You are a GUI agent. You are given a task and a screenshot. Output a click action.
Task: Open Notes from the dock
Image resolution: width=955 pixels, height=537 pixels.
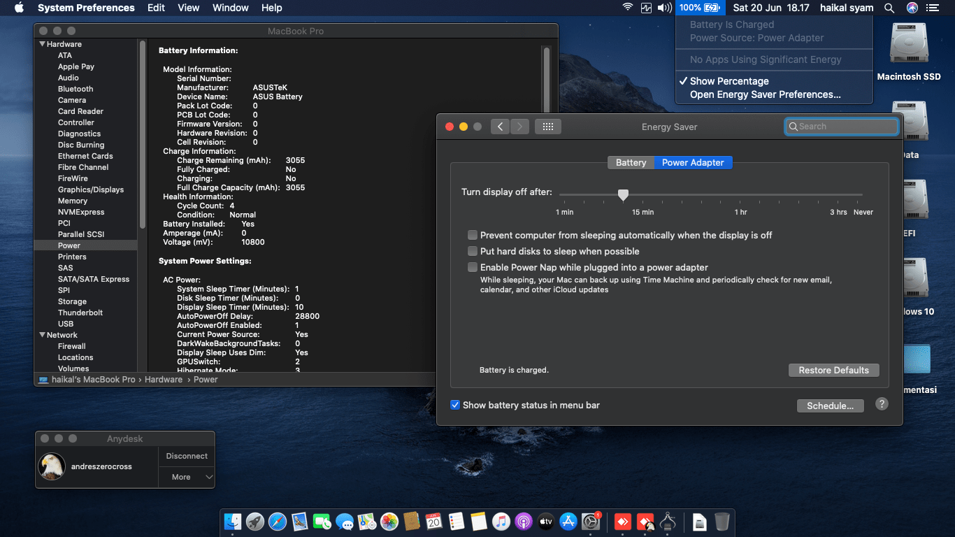[479, 522]
